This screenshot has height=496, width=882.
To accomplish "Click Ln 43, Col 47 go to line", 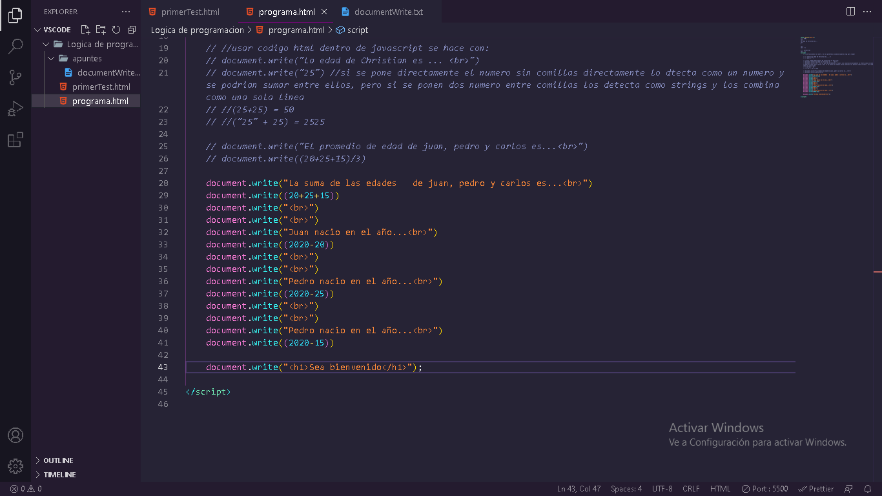I will pyautogui.click(x=579, y=489).
